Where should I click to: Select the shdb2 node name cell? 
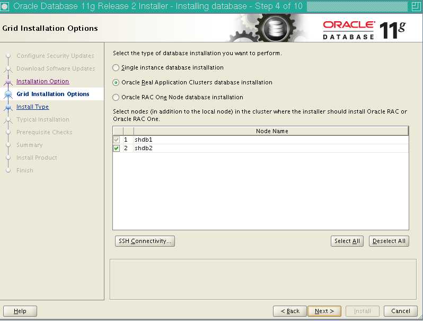point(271,148)
